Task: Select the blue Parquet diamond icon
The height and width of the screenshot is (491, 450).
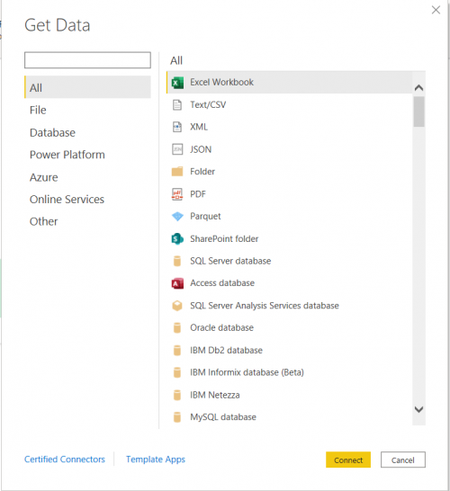Action: pyautogui.click(x=177, y=217)
